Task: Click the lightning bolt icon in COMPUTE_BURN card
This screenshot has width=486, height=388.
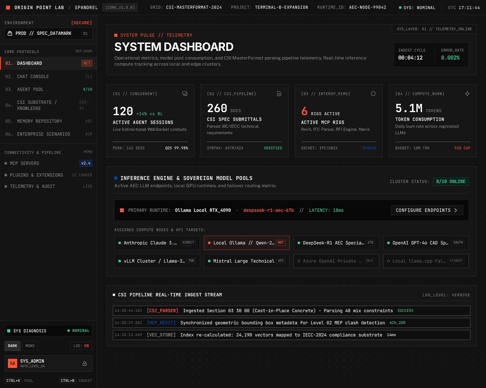Action: pos(467,94)
